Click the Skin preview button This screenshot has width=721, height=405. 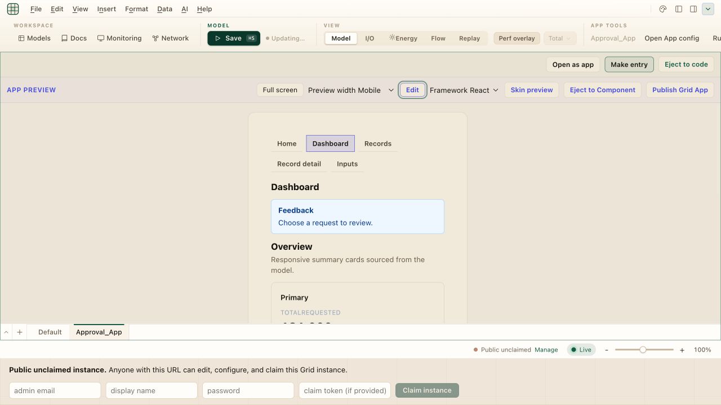point(532,90)
